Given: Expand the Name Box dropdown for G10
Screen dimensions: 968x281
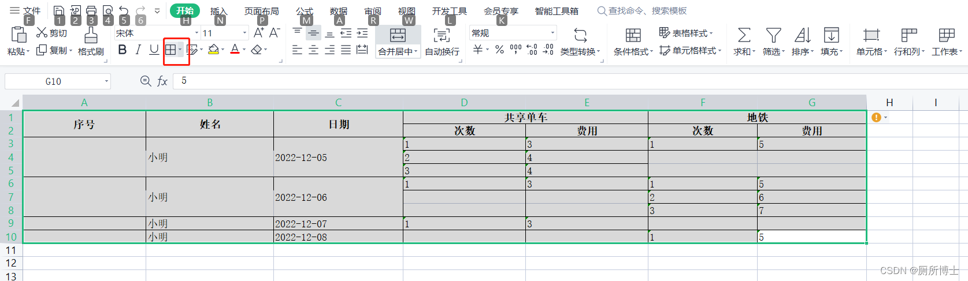Looking at the screenshot, I should click(x=106, y=81).
